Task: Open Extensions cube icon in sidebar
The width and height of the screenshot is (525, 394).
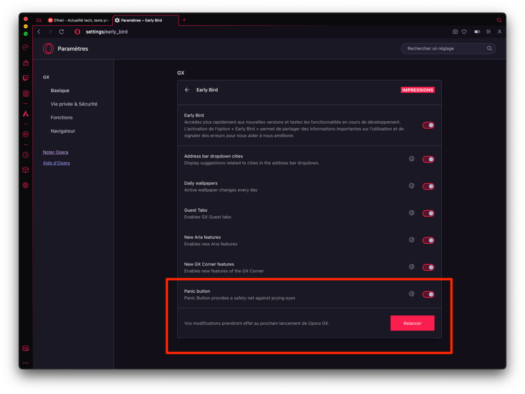Action: tap(25, 170)
